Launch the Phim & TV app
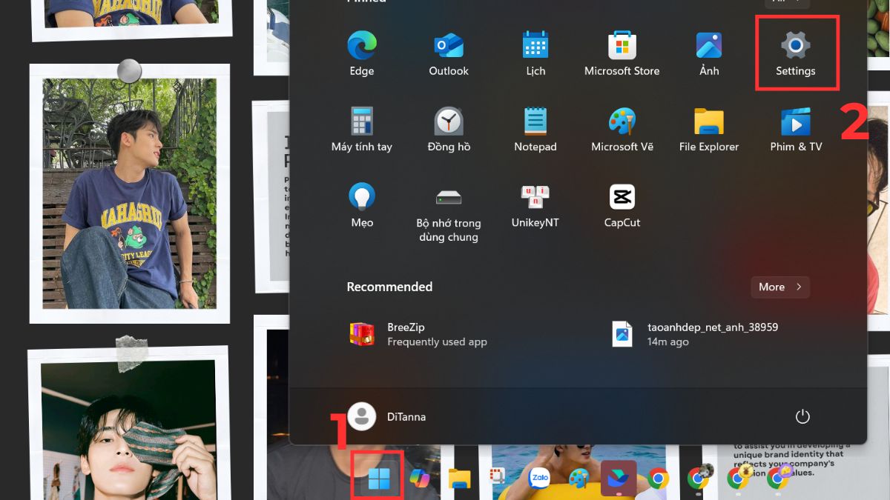 [x=796, y=130]
